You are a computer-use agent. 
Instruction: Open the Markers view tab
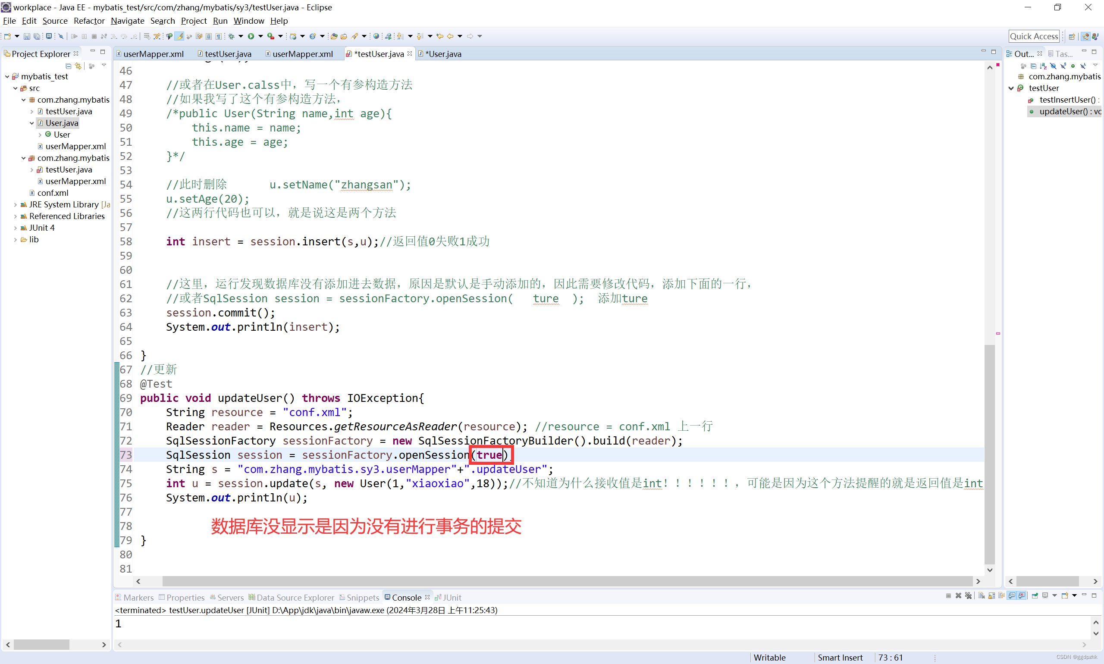pyautogui.click(x=134, y=597)
